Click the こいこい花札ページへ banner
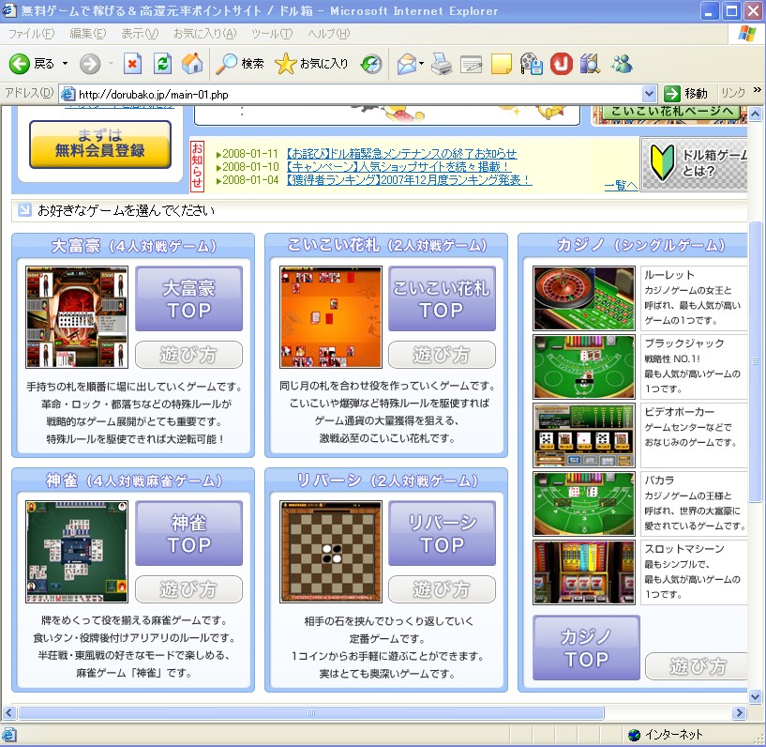Viewport: 766px width, 747px height. tap(669, 114)
